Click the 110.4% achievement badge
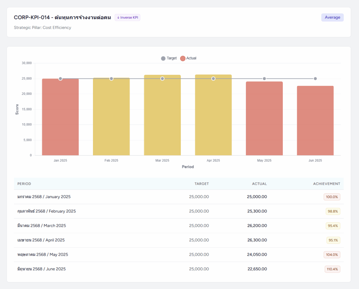 [332, 269]
